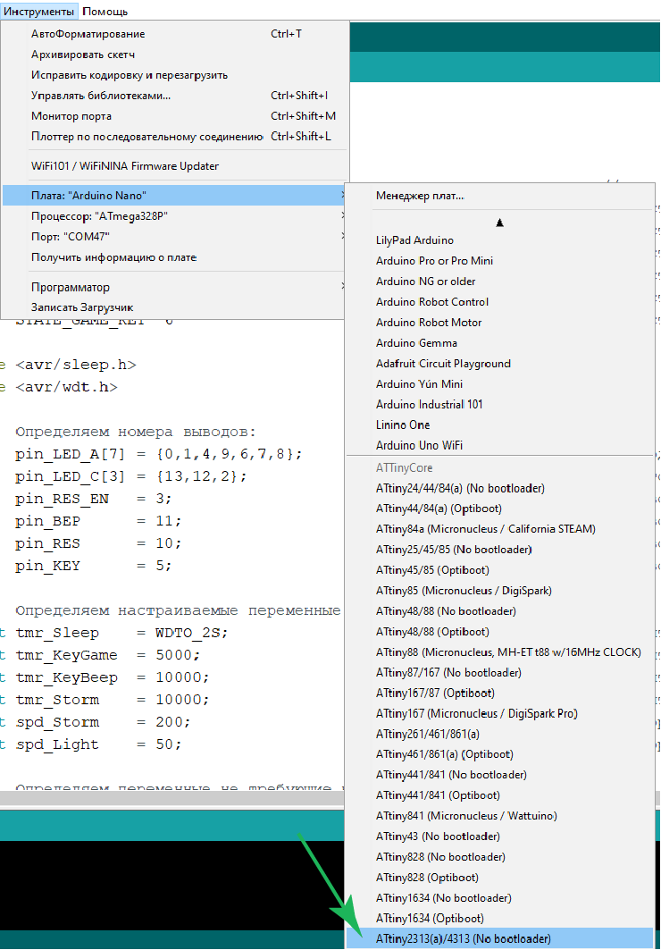Select ATtiny88 (Micronucleus, MH-ET t88)
This screenshot has height=950, width=661.
tap(500, 652)
